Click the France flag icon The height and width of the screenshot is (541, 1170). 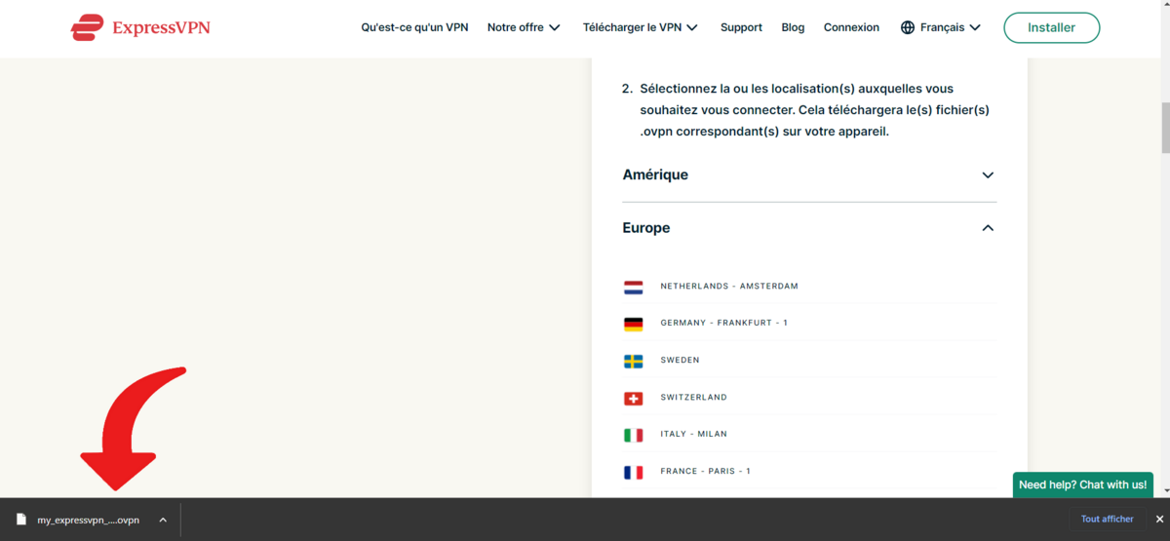click(633, 472)
